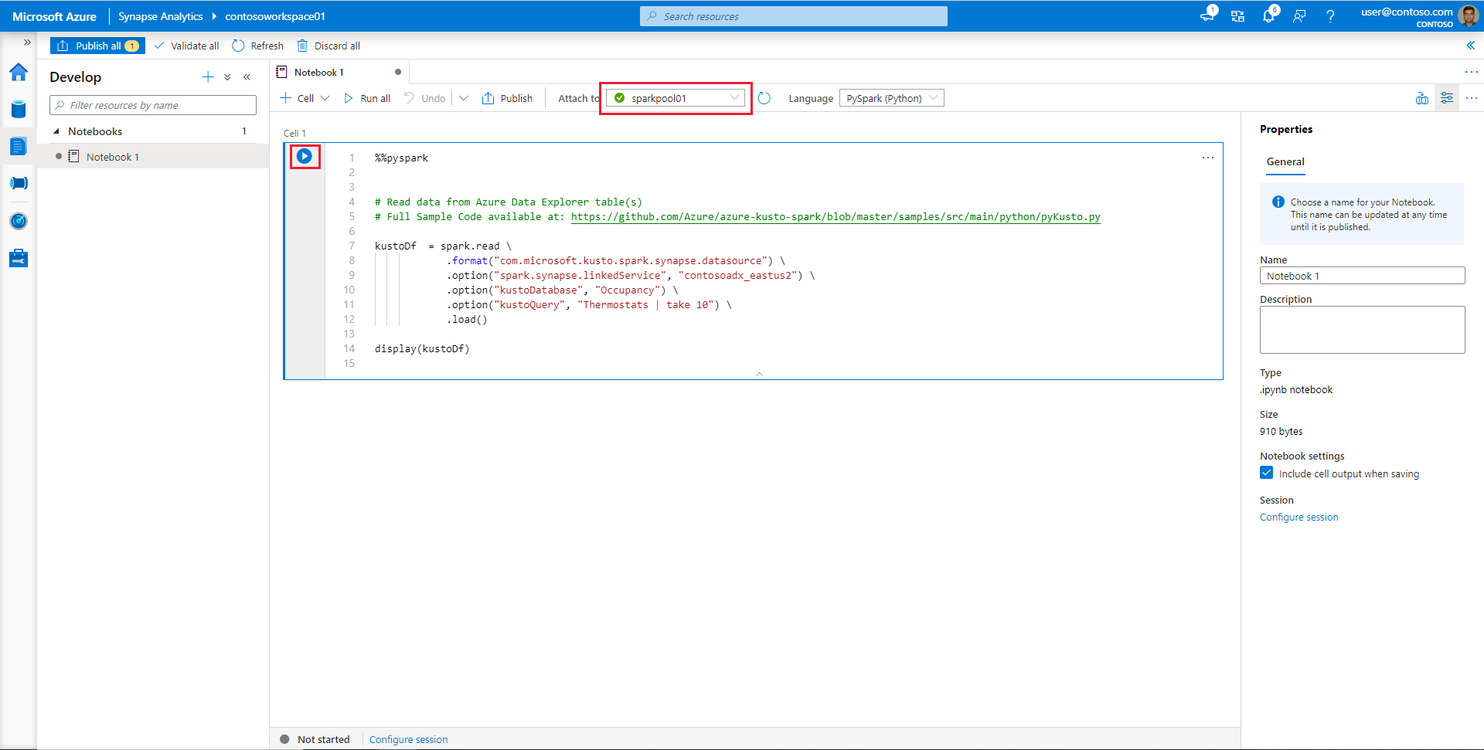1484x750 pixels.
Task: Open the Integrate hub icon
Action: [x=19, y=183]
